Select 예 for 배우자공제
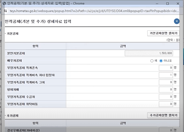 pos(152,61)
